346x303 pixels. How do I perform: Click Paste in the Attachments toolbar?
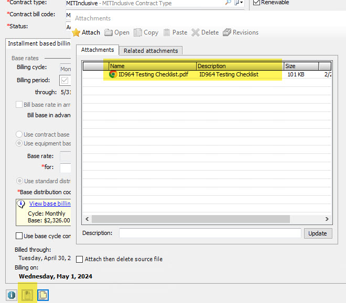(176, 32)
